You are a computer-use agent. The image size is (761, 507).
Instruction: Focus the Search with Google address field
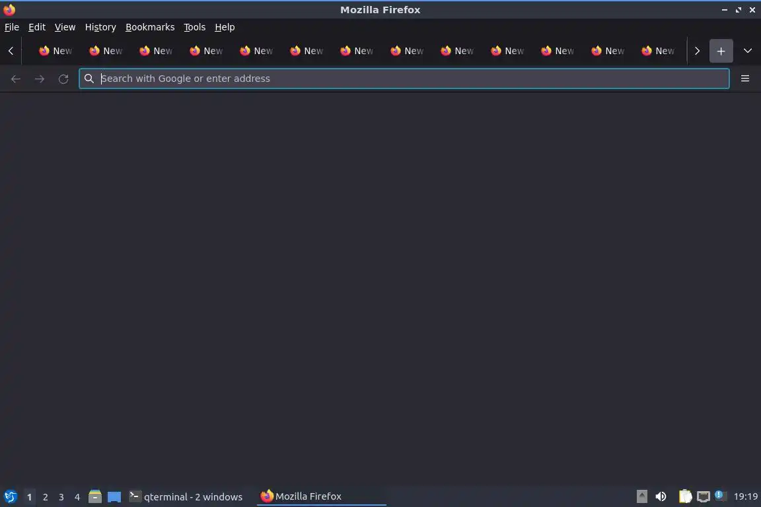coord(404,79)
